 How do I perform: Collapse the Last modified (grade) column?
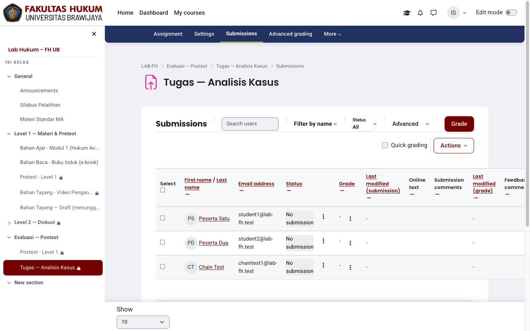tap(476, 198)
